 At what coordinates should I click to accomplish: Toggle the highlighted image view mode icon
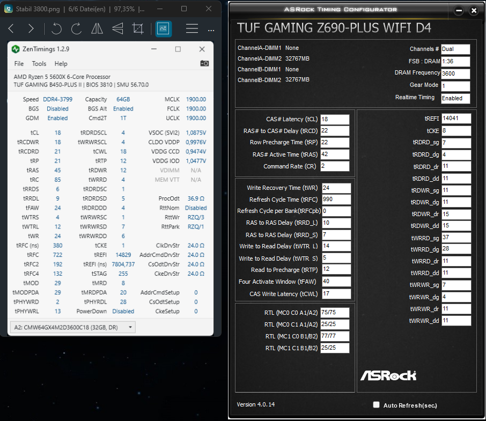164,29
